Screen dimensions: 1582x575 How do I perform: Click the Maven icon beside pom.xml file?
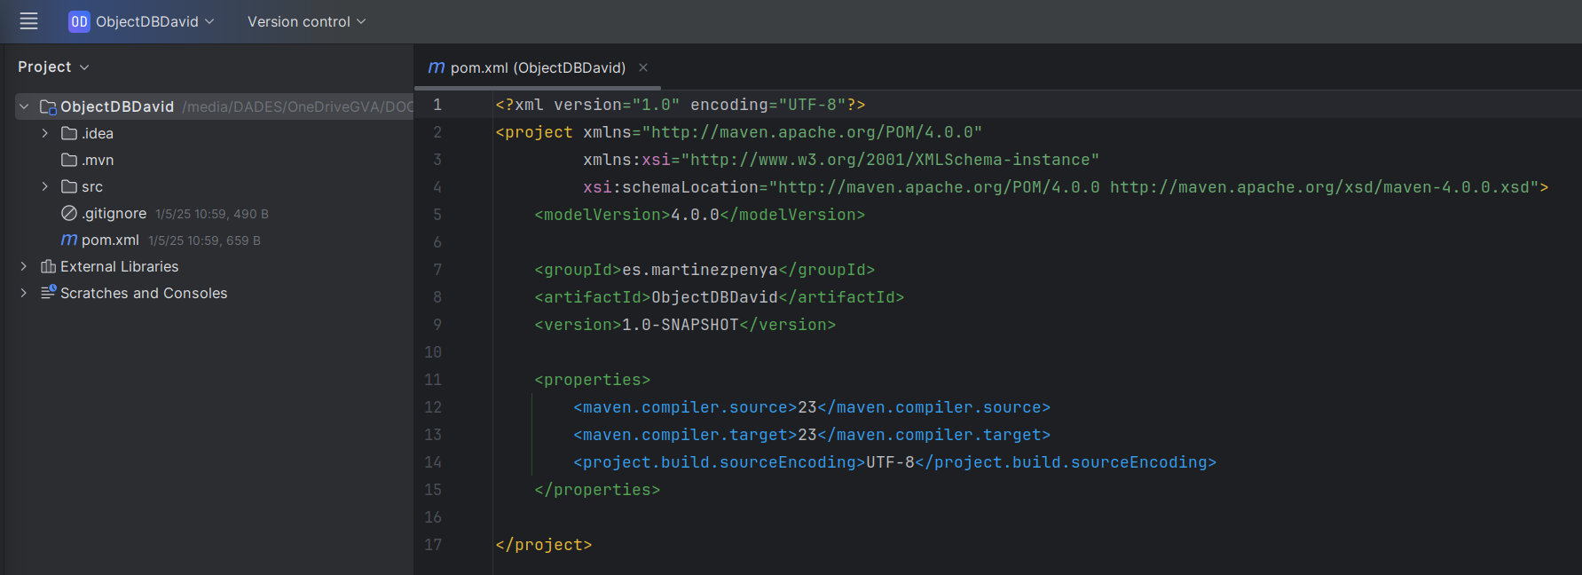68,240
